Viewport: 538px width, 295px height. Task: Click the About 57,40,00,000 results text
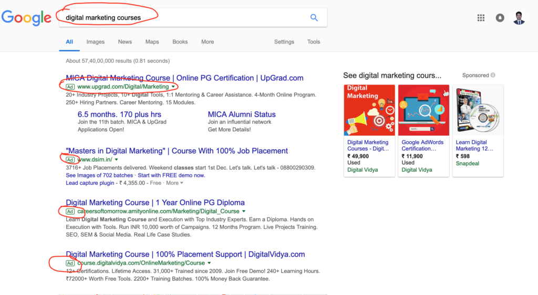coord(118,61)
